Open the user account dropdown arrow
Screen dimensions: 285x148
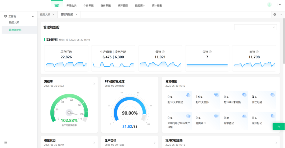pos(280,4)
